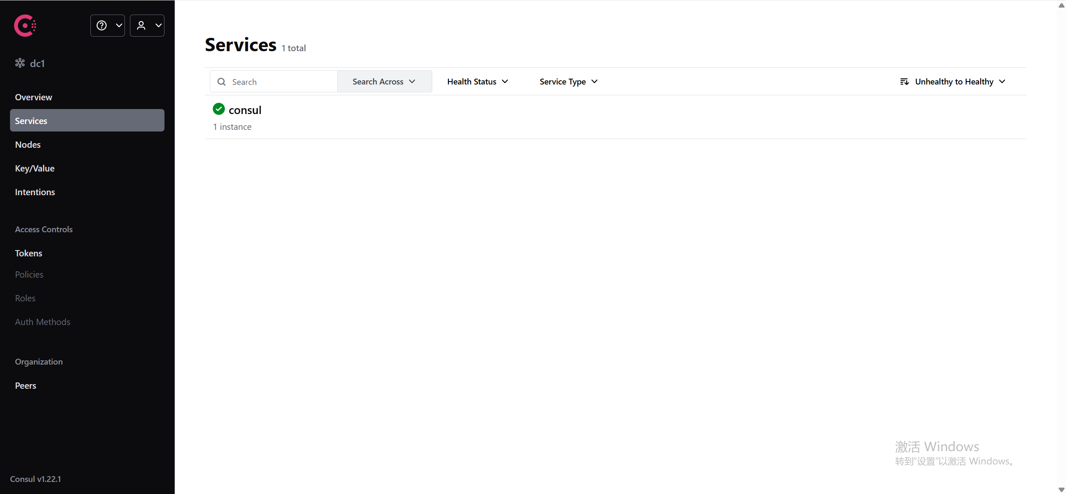Expand the Health Status filter
Image resolution: width=1066 pixels, height=494 pixels.
(477, 81)
